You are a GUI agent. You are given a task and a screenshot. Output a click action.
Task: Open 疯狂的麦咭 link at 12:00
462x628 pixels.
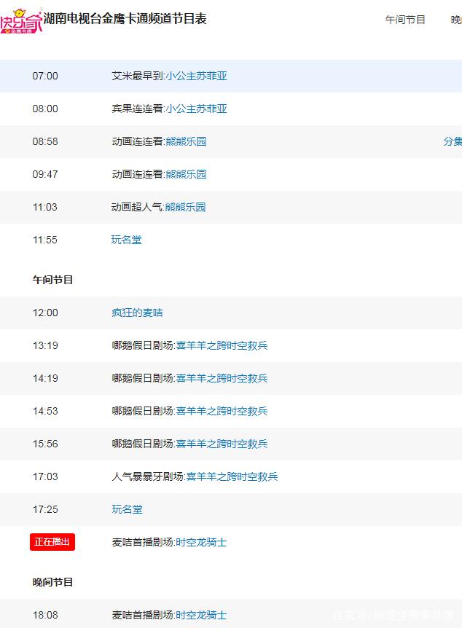point(137,313)
